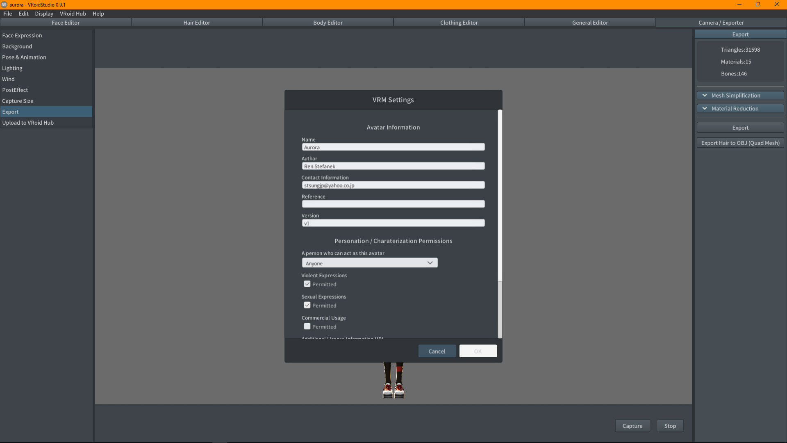Click the VRoidStudio app icon in title bar
The image size is (787, 443).
coord(4,5)
